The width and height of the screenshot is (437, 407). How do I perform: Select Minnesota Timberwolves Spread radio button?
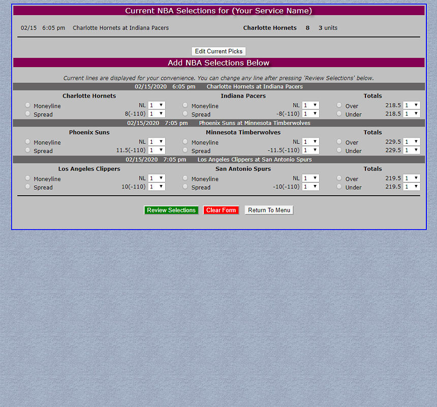[185, 150]
